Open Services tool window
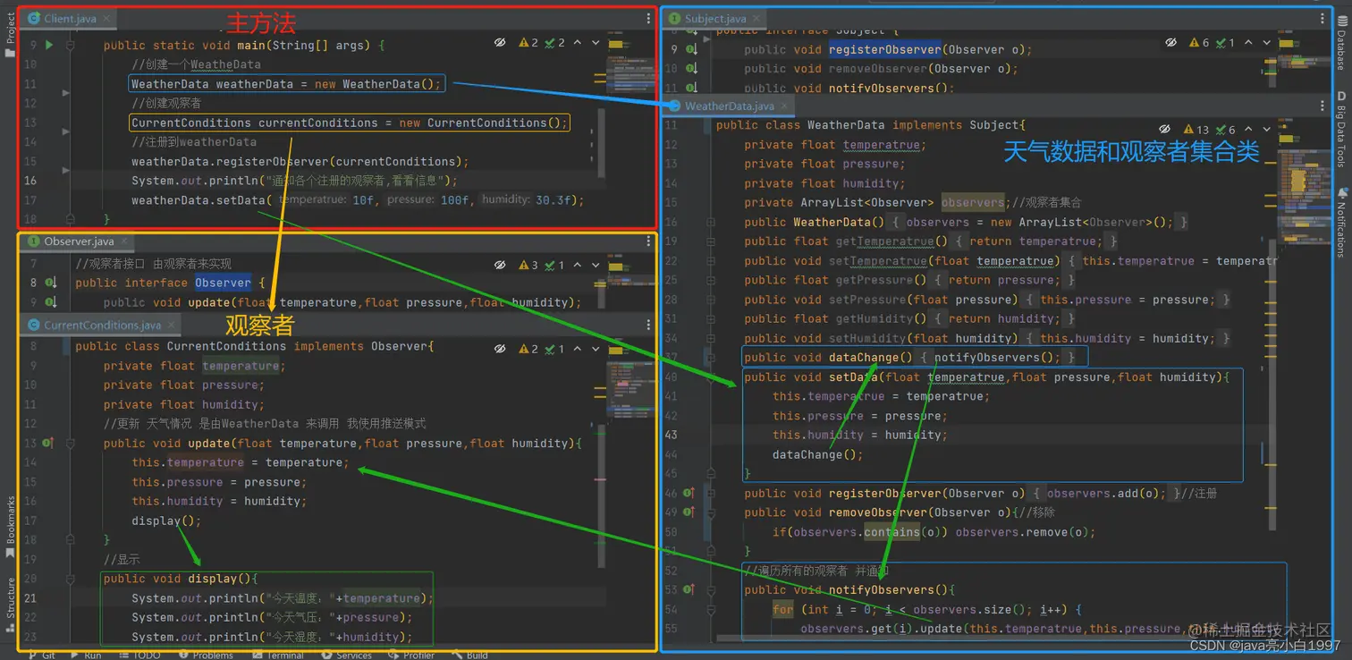The width and height of the screenshot is (1352, 660). [x=347, y=655]
